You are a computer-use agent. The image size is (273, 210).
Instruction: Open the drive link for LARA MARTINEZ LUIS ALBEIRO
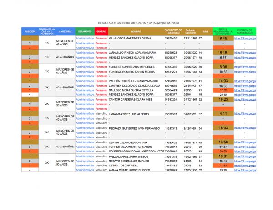click(245, 114)
